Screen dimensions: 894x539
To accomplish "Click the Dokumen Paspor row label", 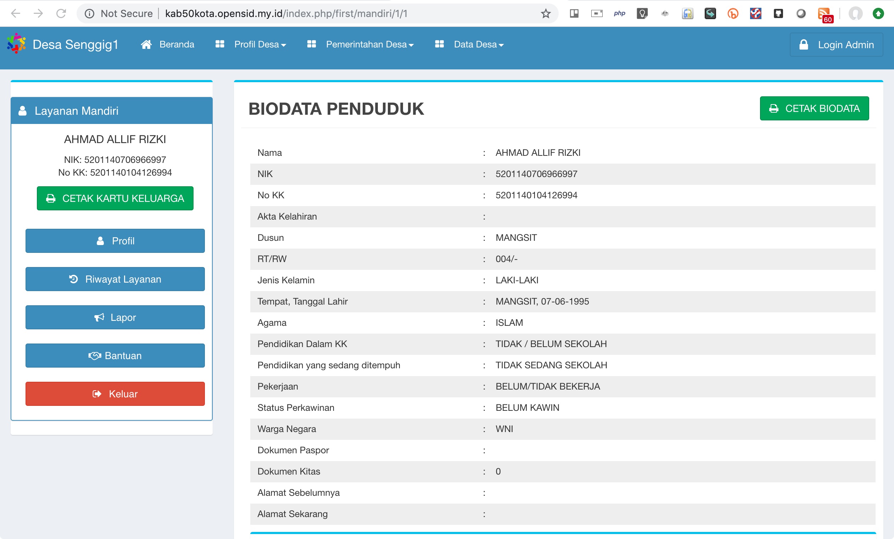I will point(293,450).
